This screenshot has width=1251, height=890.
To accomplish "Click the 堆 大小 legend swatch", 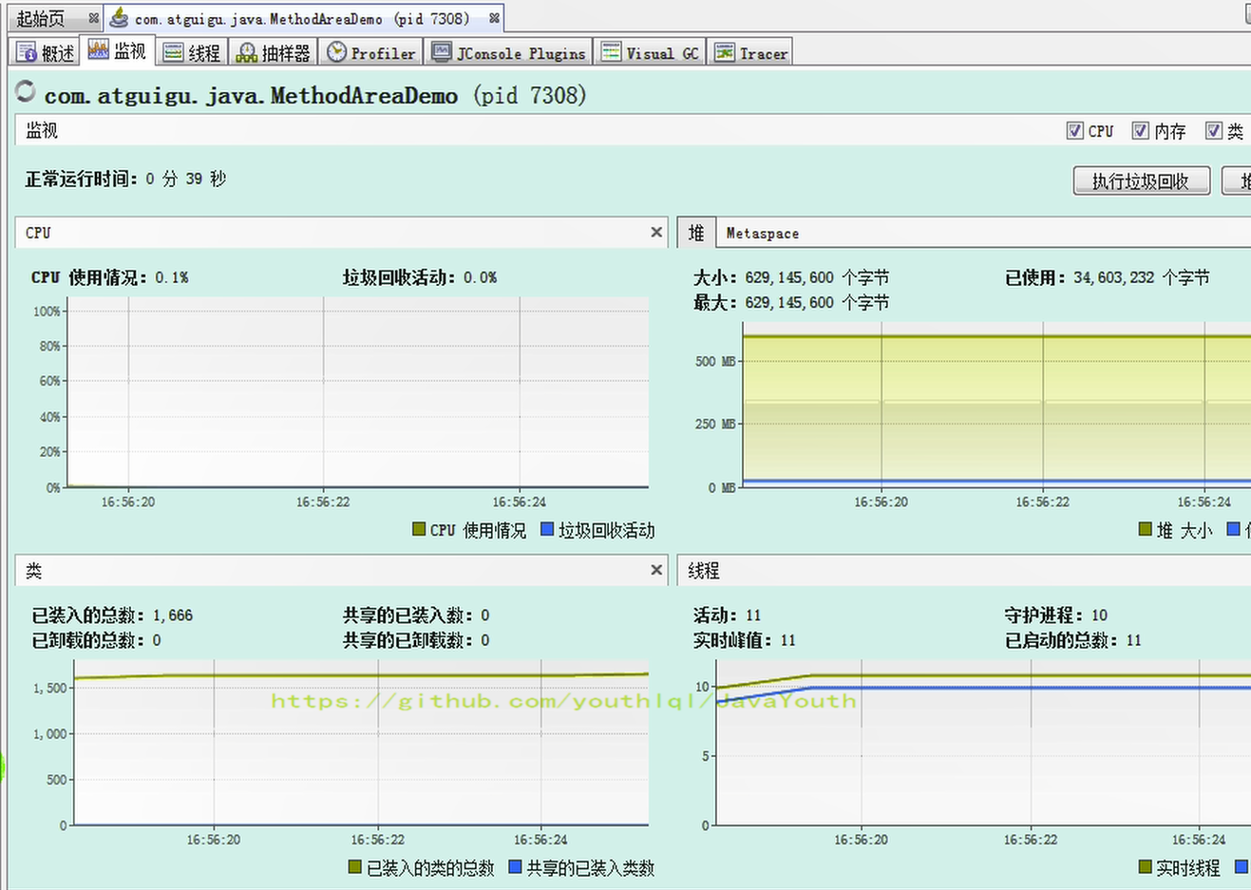I will [1146, 529].
